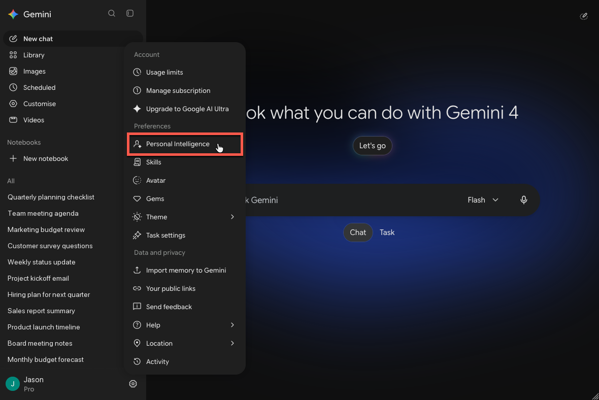Open the Monthly budget forecast chat
The image size is (599, 400).
point(46,359)
